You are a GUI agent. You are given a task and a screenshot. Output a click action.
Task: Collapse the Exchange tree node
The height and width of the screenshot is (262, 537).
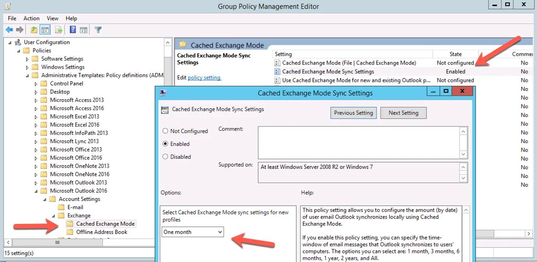click(53, 216)
